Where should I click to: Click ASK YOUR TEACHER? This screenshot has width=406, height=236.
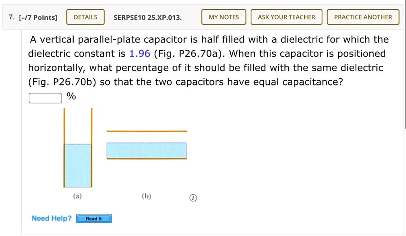286,17
